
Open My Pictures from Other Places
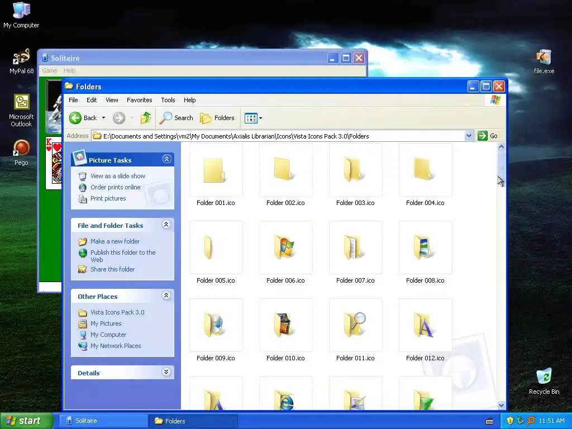(106, 323)
